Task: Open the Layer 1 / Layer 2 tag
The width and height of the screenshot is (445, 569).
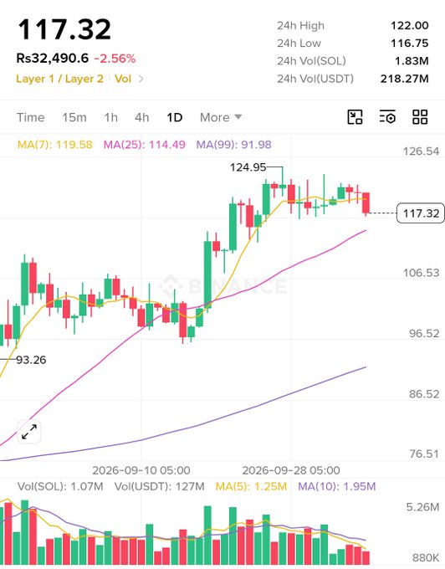Action: click(60, 79)
